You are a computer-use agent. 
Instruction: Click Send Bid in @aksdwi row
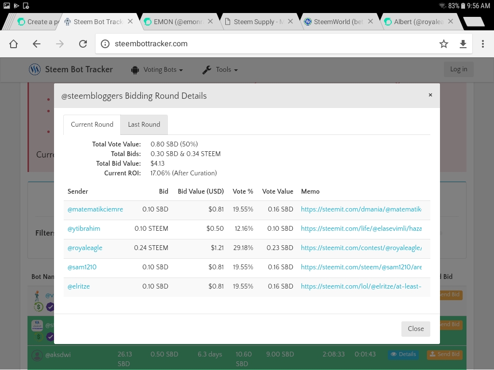(x=444, y=354)
